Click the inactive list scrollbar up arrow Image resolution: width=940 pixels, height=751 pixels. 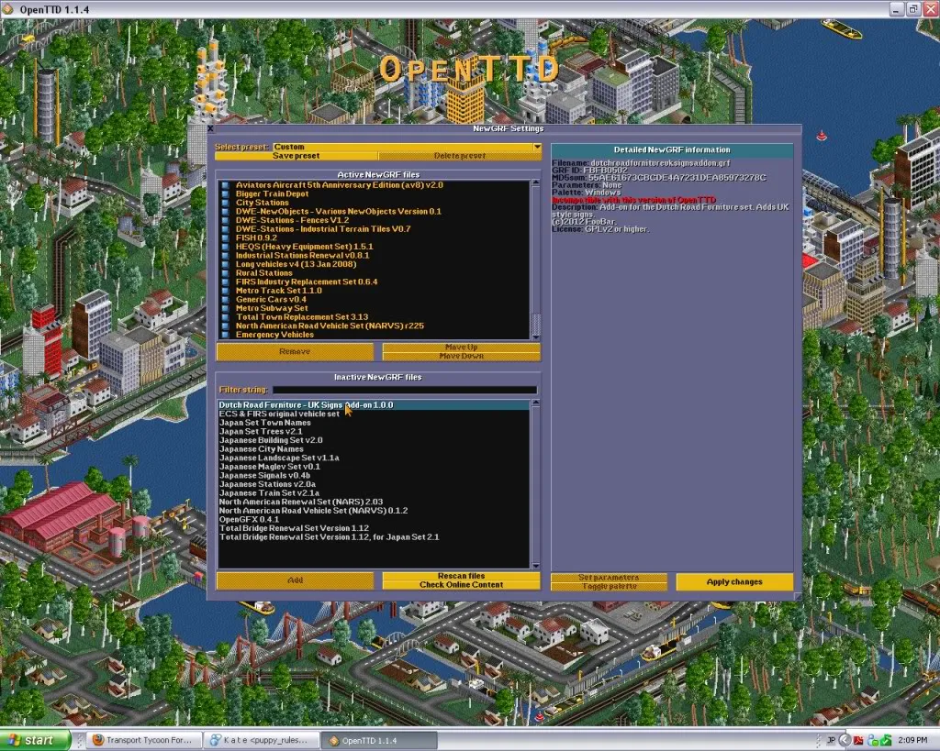536,403
